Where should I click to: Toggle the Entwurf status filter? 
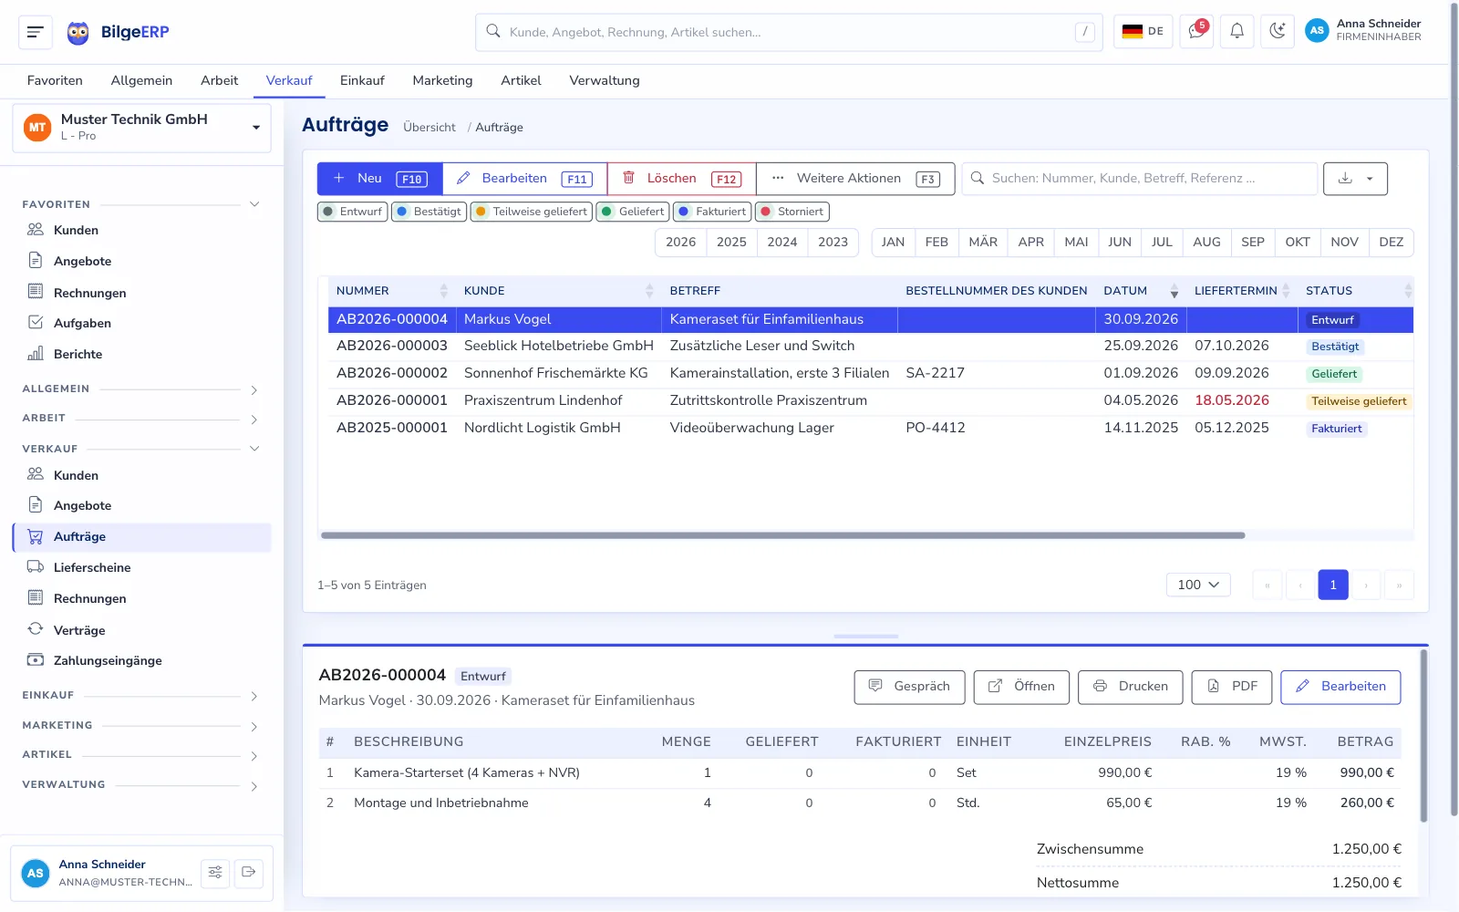click(x=352, y=212)
